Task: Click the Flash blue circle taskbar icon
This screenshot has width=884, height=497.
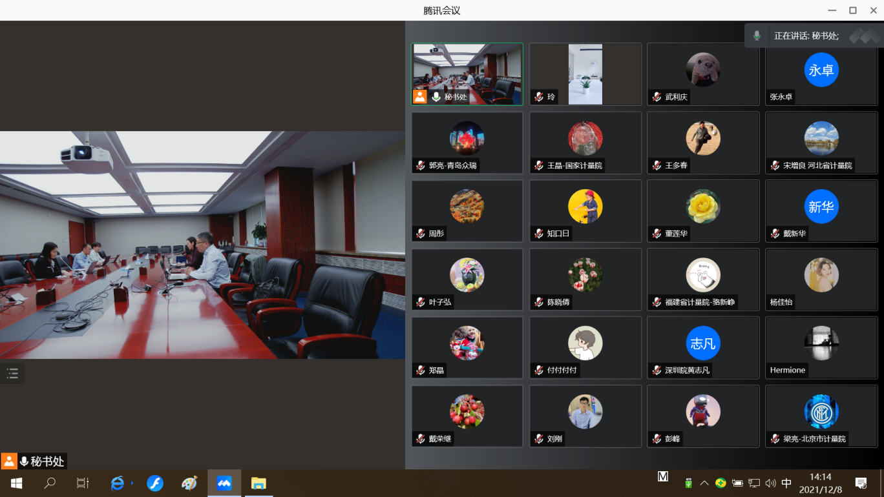Action: 155,483
